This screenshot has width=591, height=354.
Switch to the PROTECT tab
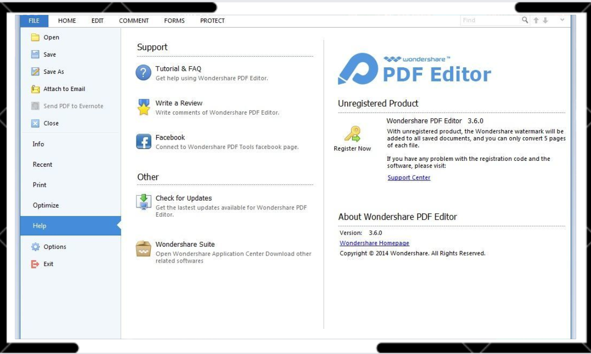pyautogui.click(x=212, y=21)
